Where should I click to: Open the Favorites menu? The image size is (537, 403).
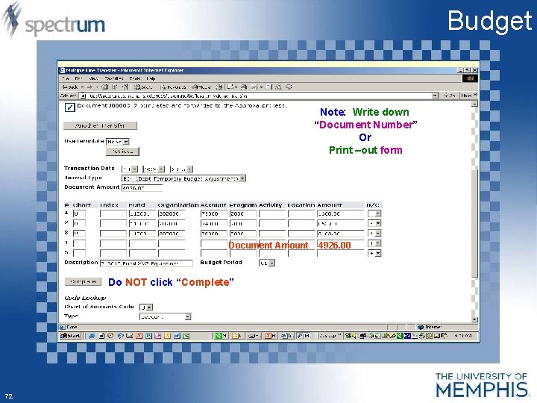114,78
